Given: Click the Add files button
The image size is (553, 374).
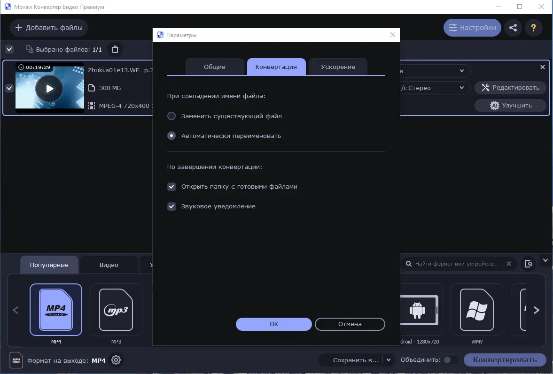Looking at the screenshot, I should 49,28.
